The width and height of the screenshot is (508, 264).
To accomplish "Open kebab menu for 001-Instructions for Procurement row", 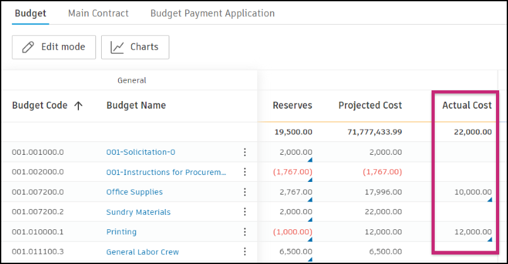I will click(x=245, y=172).
